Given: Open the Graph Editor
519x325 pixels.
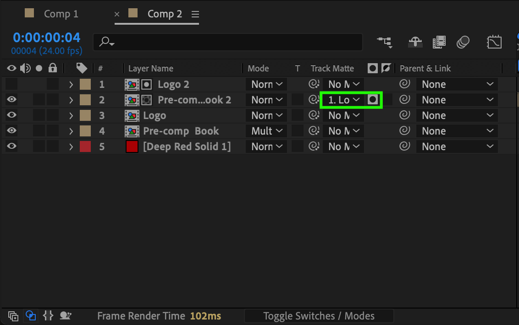Looking at the screenshot, I should coord(494,42).
